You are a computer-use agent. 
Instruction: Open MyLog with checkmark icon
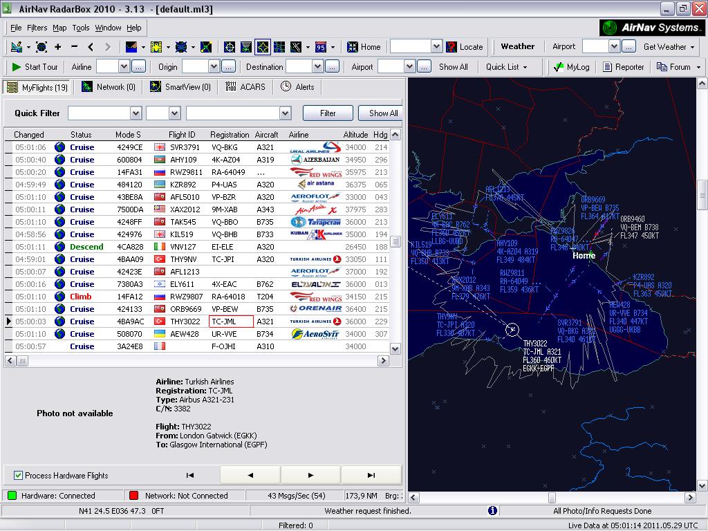point(572,67)
